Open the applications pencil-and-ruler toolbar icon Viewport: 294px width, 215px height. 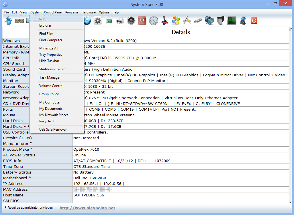click(187, 21)
